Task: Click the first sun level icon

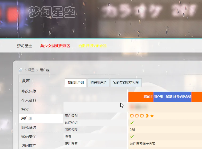Action: click(x=132, y=116)
